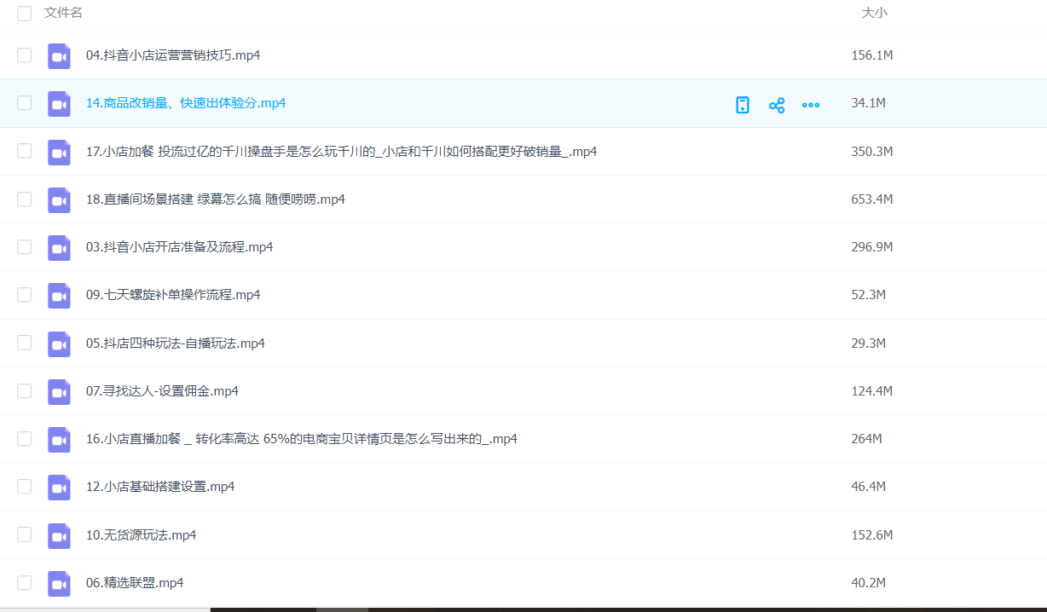Open file 07.寻找达人-设置佣金.mp4
1047x612 pixels.
[162, 391]
